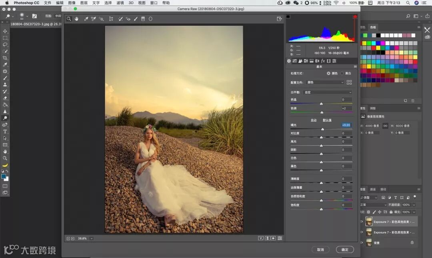The height and width of the screenshot is (258, 432).
Task: Select the Red Eye Removal tool
Action: (128, 19)
